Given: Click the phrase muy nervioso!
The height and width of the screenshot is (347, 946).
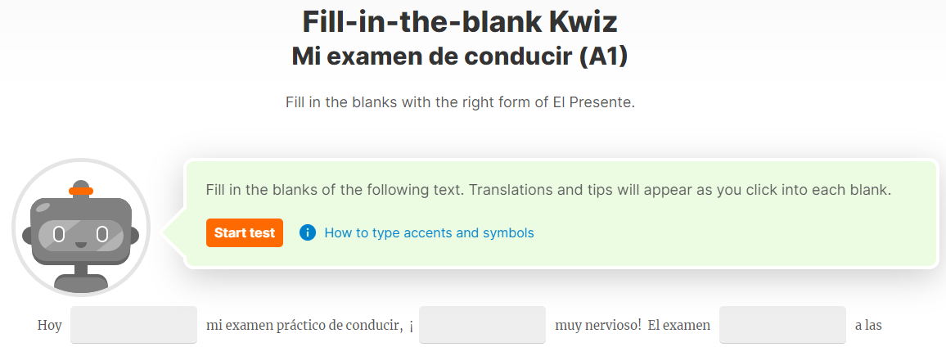Looking at the screenshot, I should click(598, 326).
